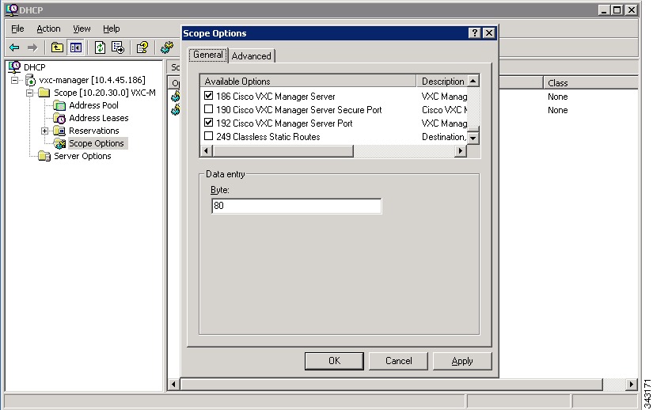Open the View menu
The width and height of the screenshot is (653, 410).
tap(82, 28)
